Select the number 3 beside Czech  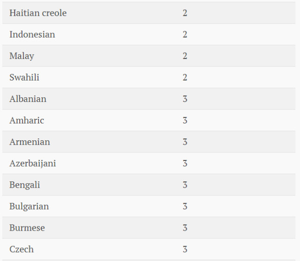(x=185, y=249)
